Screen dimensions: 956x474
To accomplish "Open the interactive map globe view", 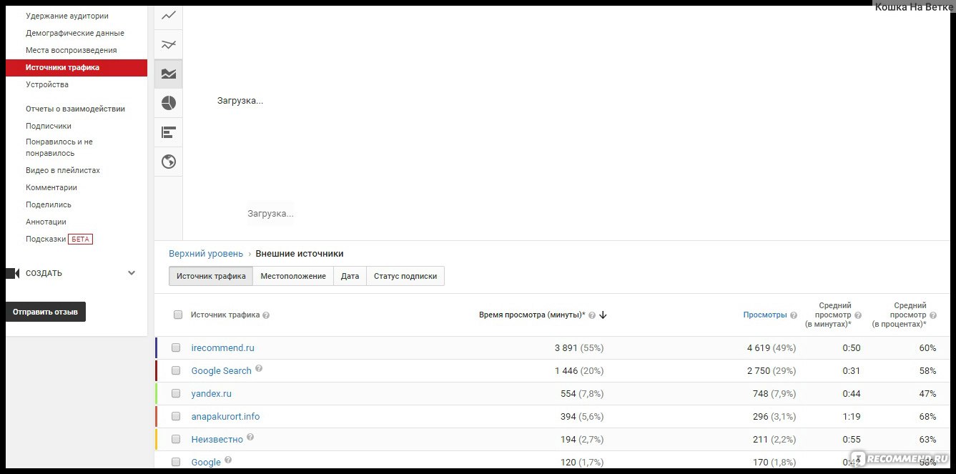I will coord(169,162).
